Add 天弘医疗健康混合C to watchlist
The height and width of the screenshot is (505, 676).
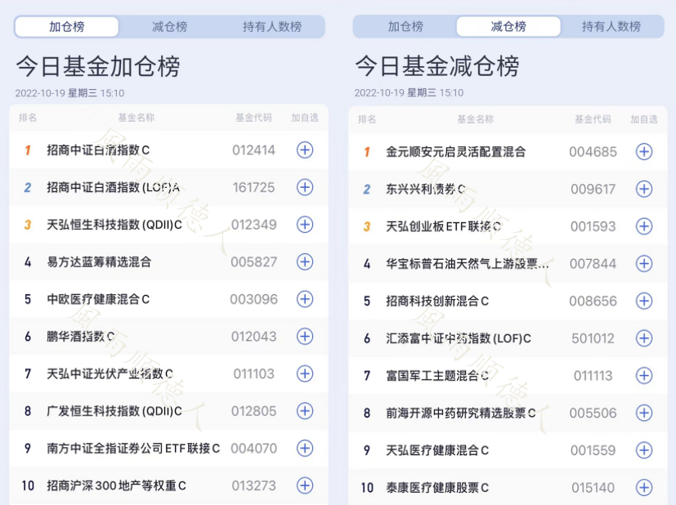point(644,450)
